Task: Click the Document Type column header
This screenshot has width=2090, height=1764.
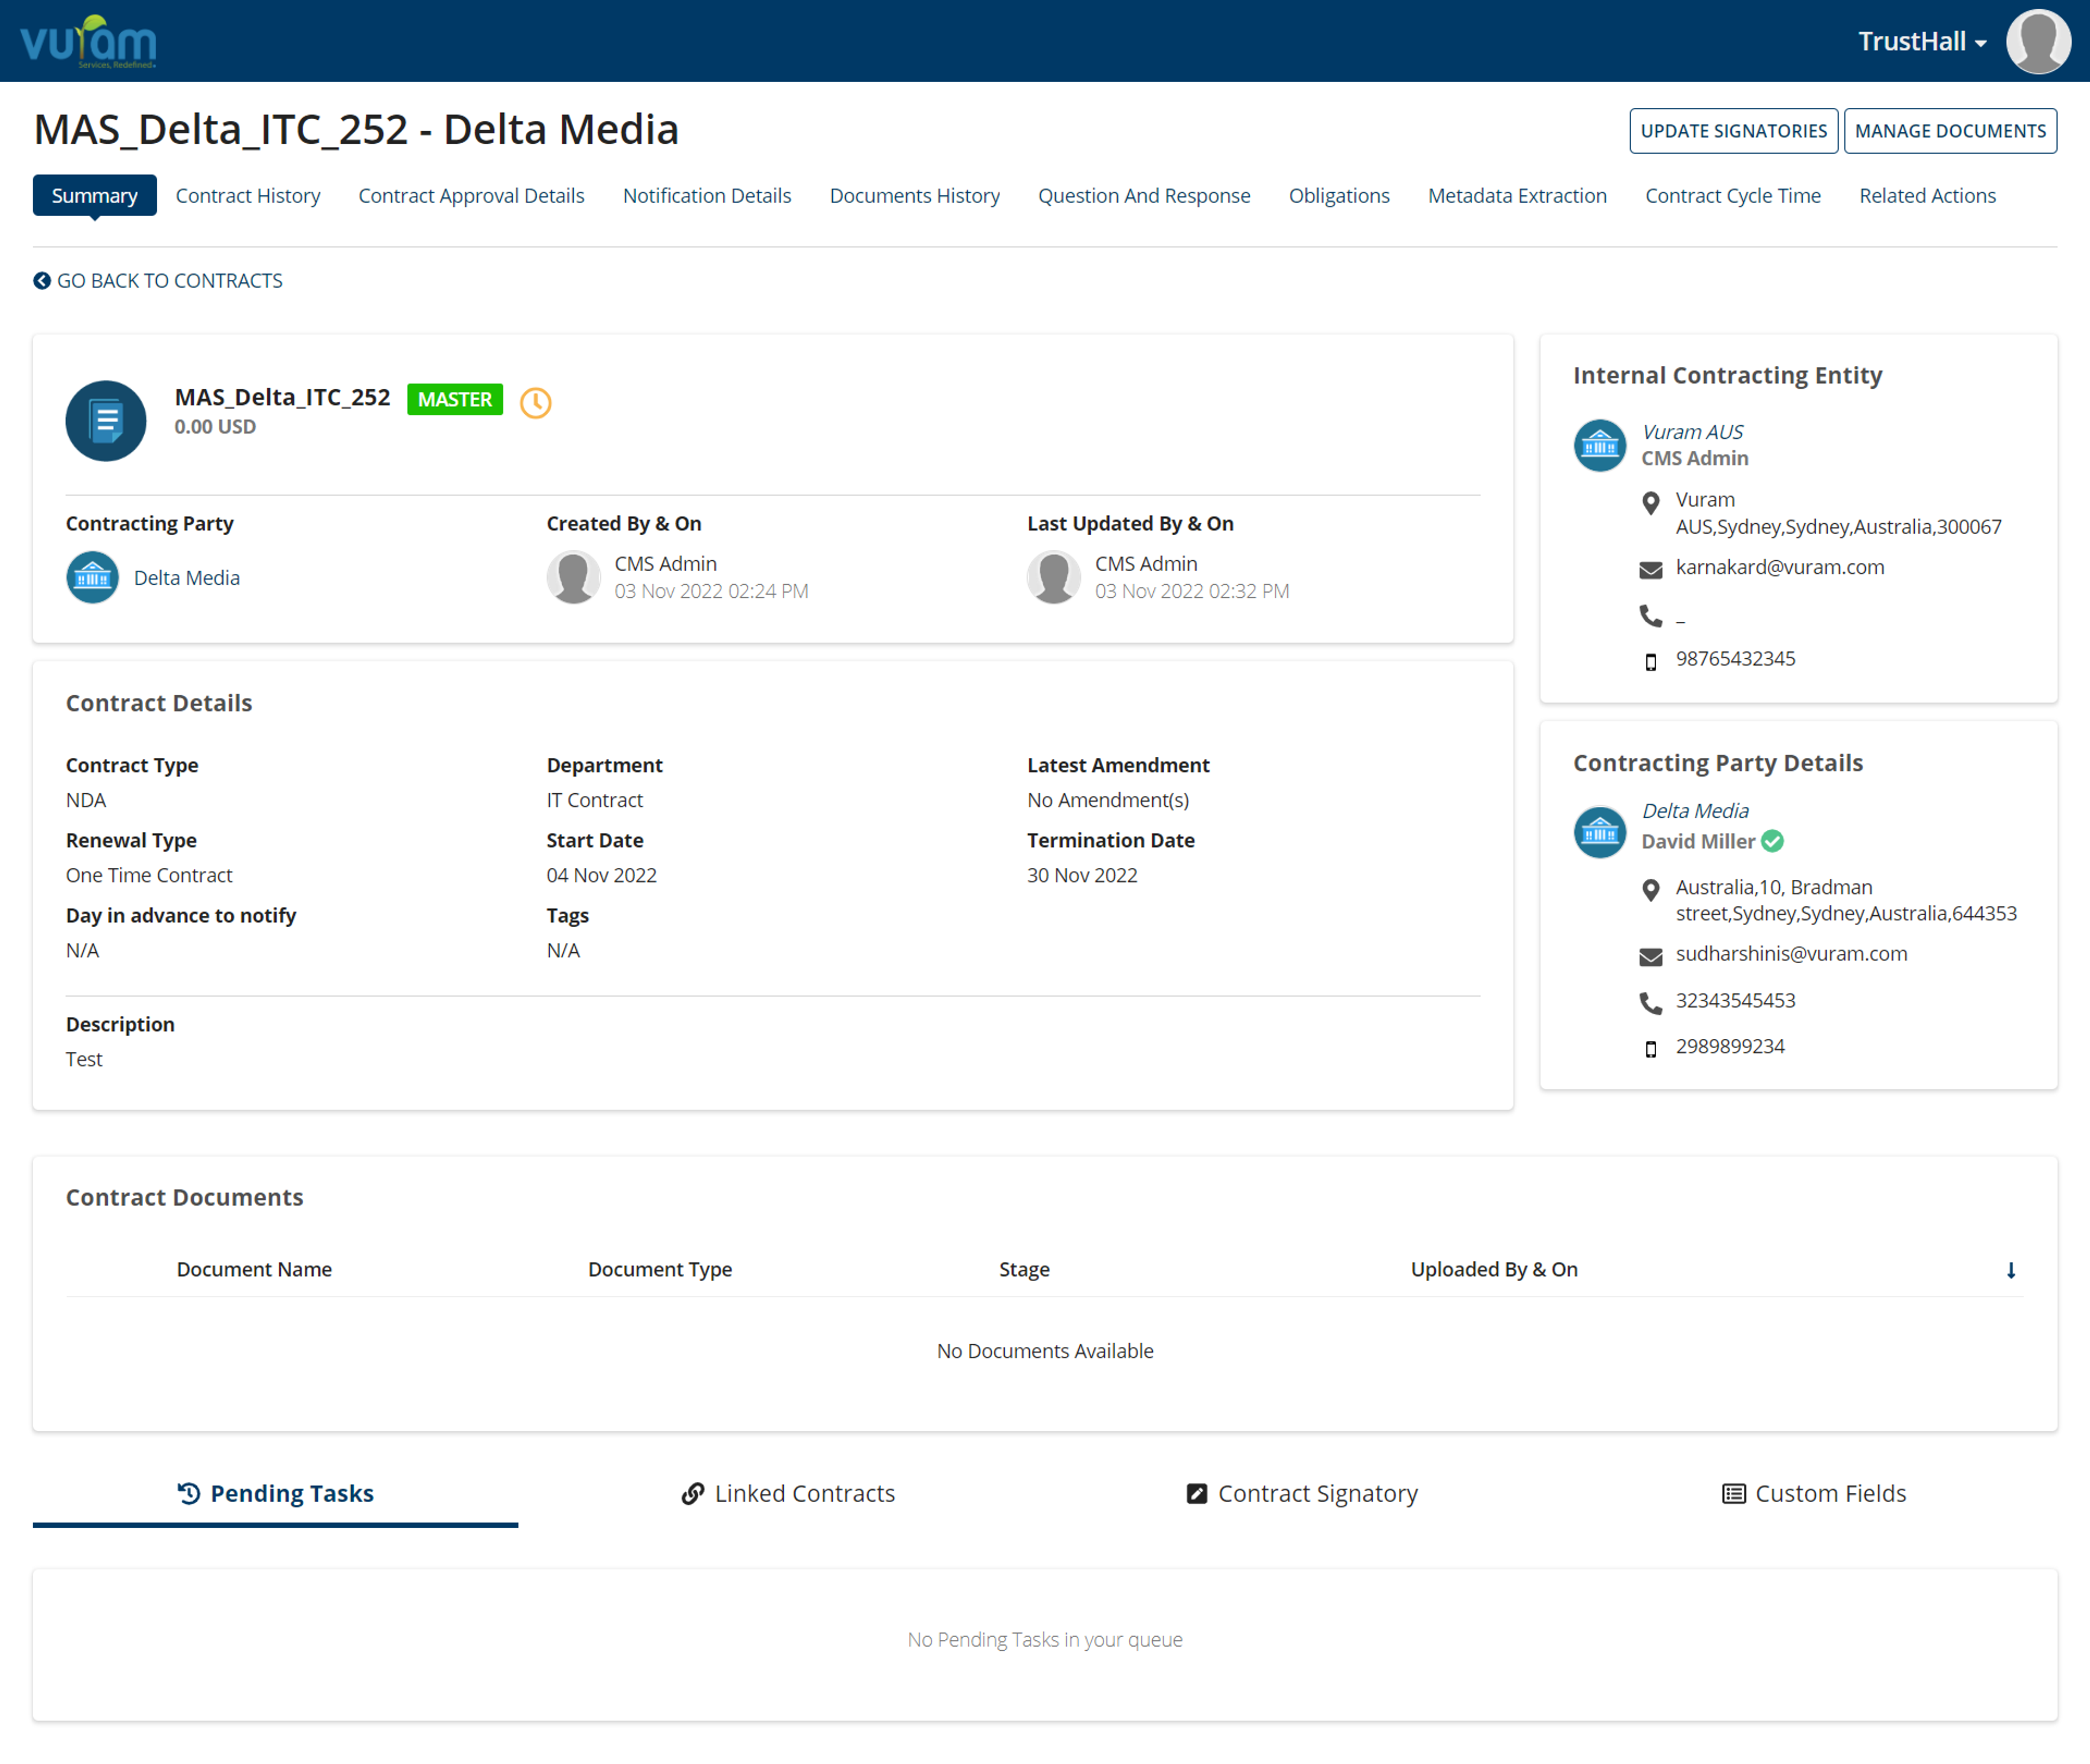Action: [660, 1269]
